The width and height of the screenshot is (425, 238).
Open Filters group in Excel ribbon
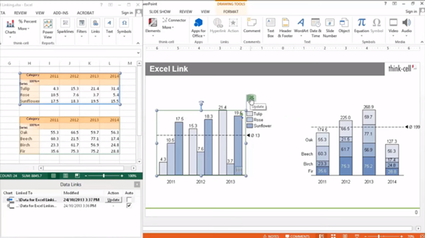pos(81,28)
